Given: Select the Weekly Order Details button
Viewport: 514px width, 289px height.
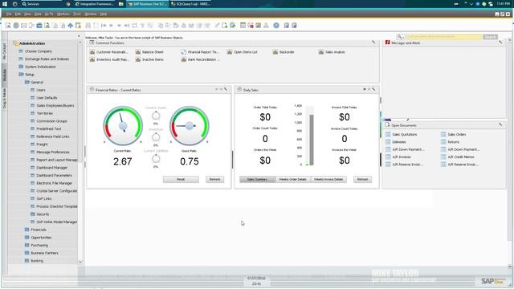Looking at the screenshot, I should click(x=292, y=179).
